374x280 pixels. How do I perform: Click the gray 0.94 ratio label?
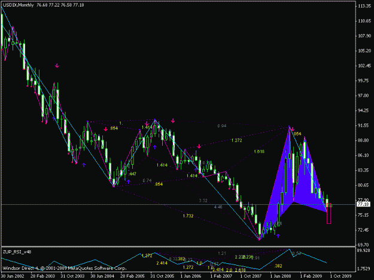pyautogui.click(x=222, y=126)
